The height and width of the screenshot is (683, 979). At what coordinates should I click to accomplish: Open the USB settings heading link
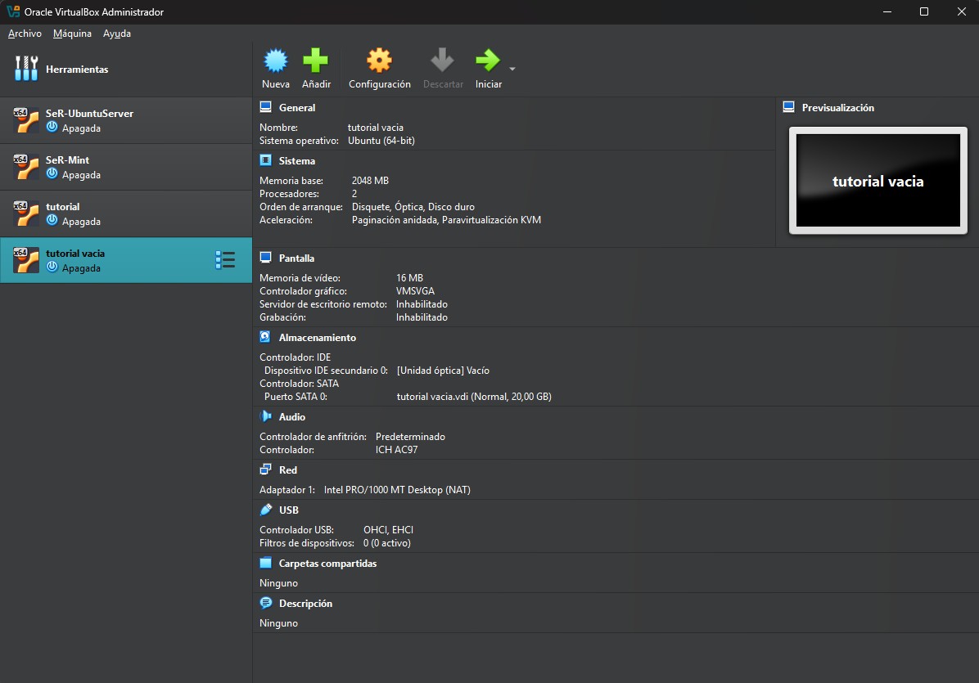[x=288, y=510]
